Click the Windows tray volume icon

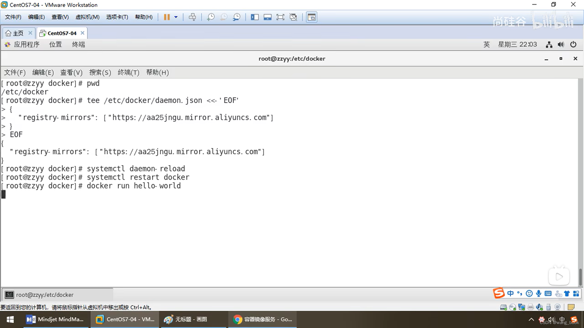[x=551, y=319]
